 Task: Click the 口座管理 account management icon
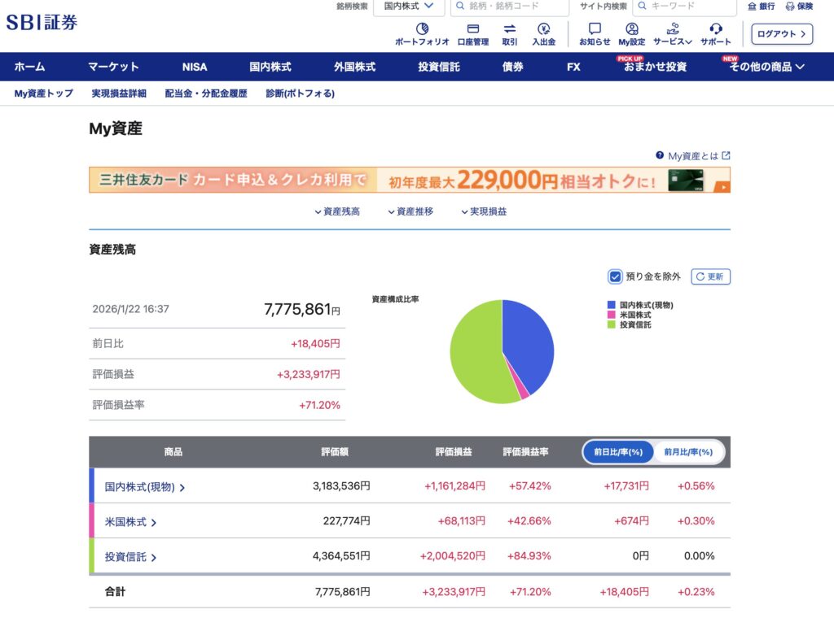472,33
